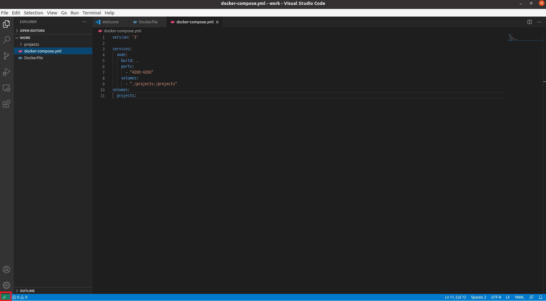Collapse the WORK folder section
Screen dimensions: 546x301
[x=53, y=38]
